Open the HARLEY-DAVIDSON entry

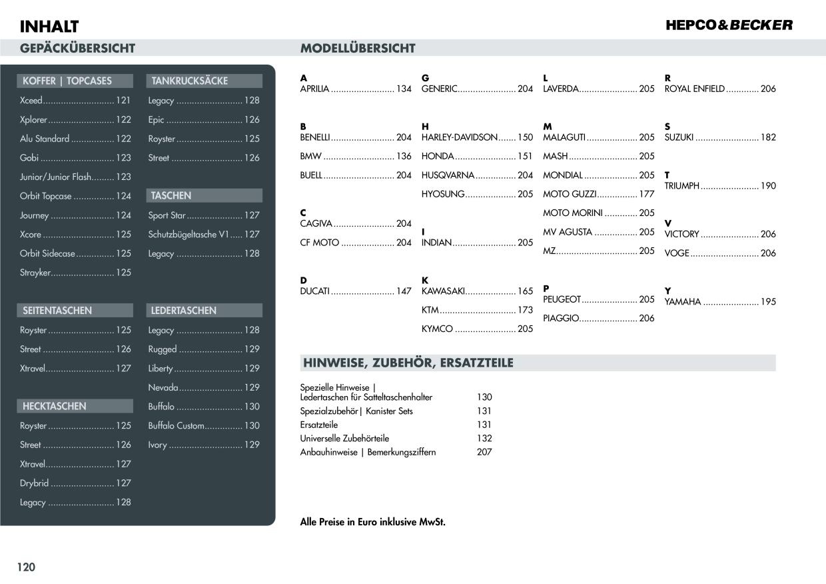click(478, 137)
